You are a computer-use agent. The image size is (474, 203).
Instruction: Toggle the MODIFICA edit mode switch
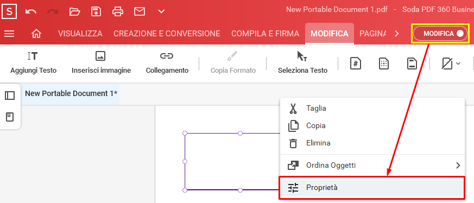coord(440,34)
